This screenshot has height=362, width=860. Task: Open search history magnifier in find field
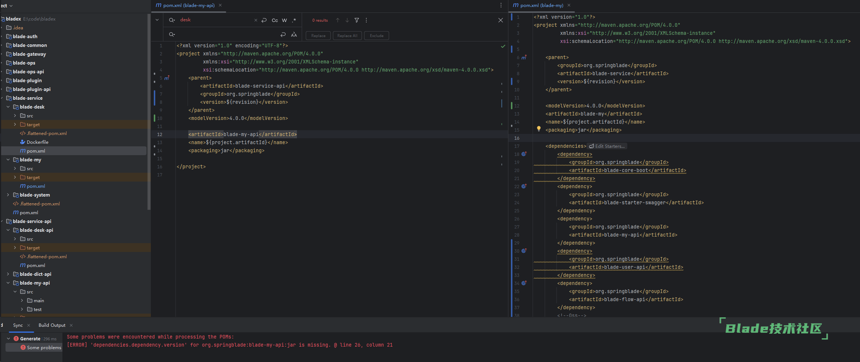[172, 20]
